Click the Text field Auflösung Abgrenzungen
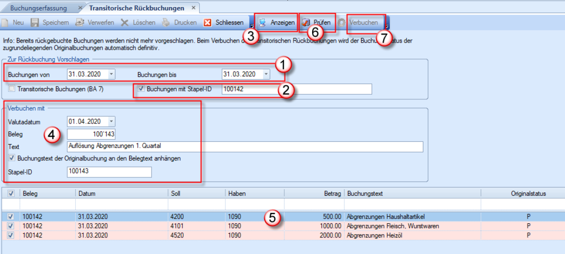This screenshot has width=565, height=254. (245, 146)
